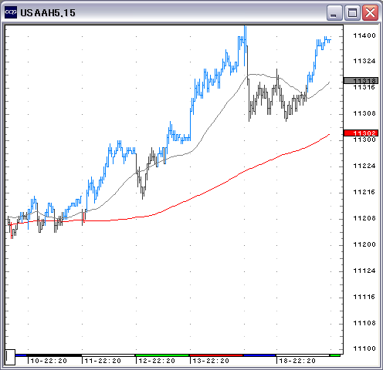The height and width of the screenshot is (370, 383).
Task: Click the 11124 price axis label
Action: click(x=364, y=271)
